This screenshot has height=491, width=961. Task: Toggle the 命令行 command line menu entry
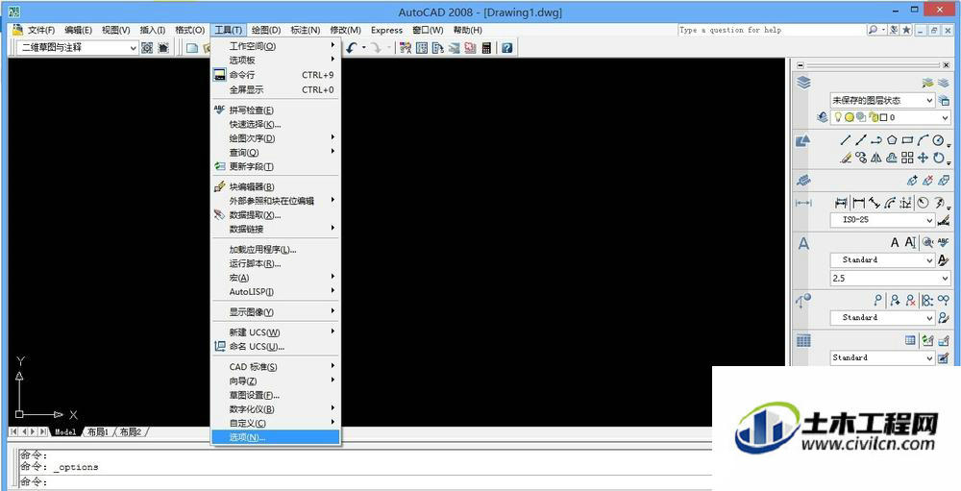click(276, 75)
